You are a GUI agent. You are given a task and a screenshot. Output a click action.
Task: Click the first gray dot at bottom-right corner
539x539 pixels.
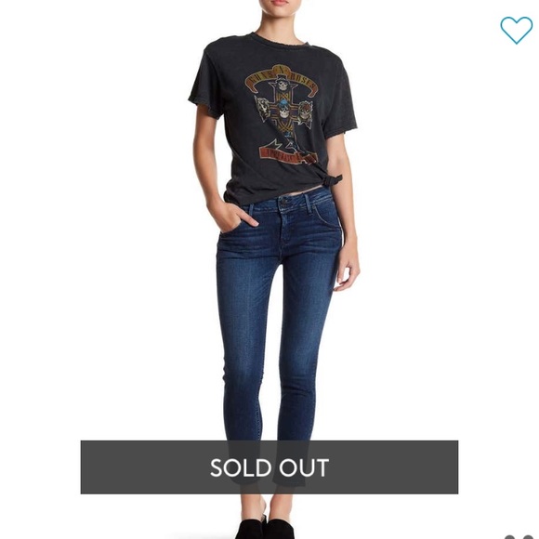click(511, 537)
